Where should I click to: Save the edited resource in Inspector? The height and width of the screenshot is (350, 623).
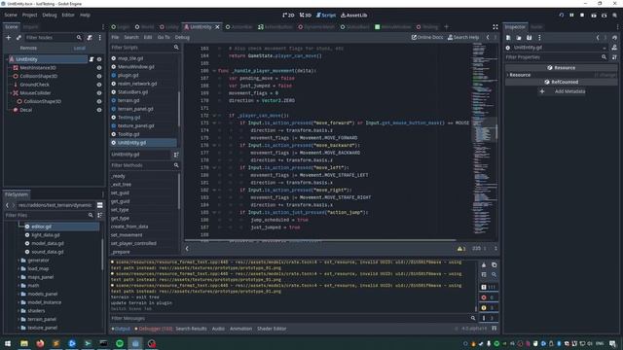[x=529, y=38]
